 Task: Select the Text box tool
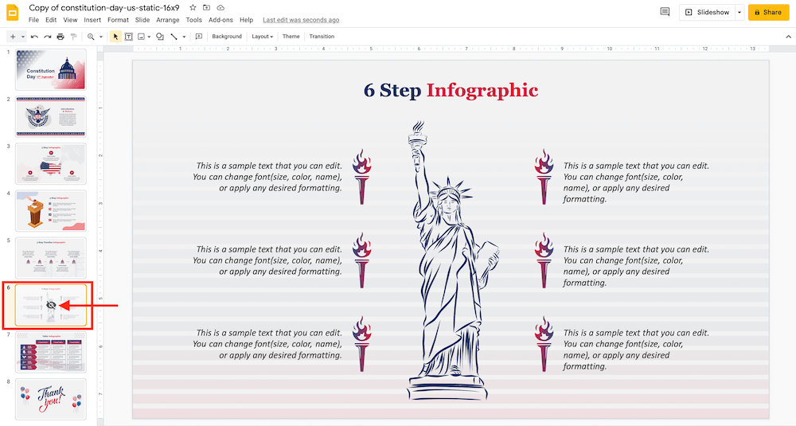point(128,37)
